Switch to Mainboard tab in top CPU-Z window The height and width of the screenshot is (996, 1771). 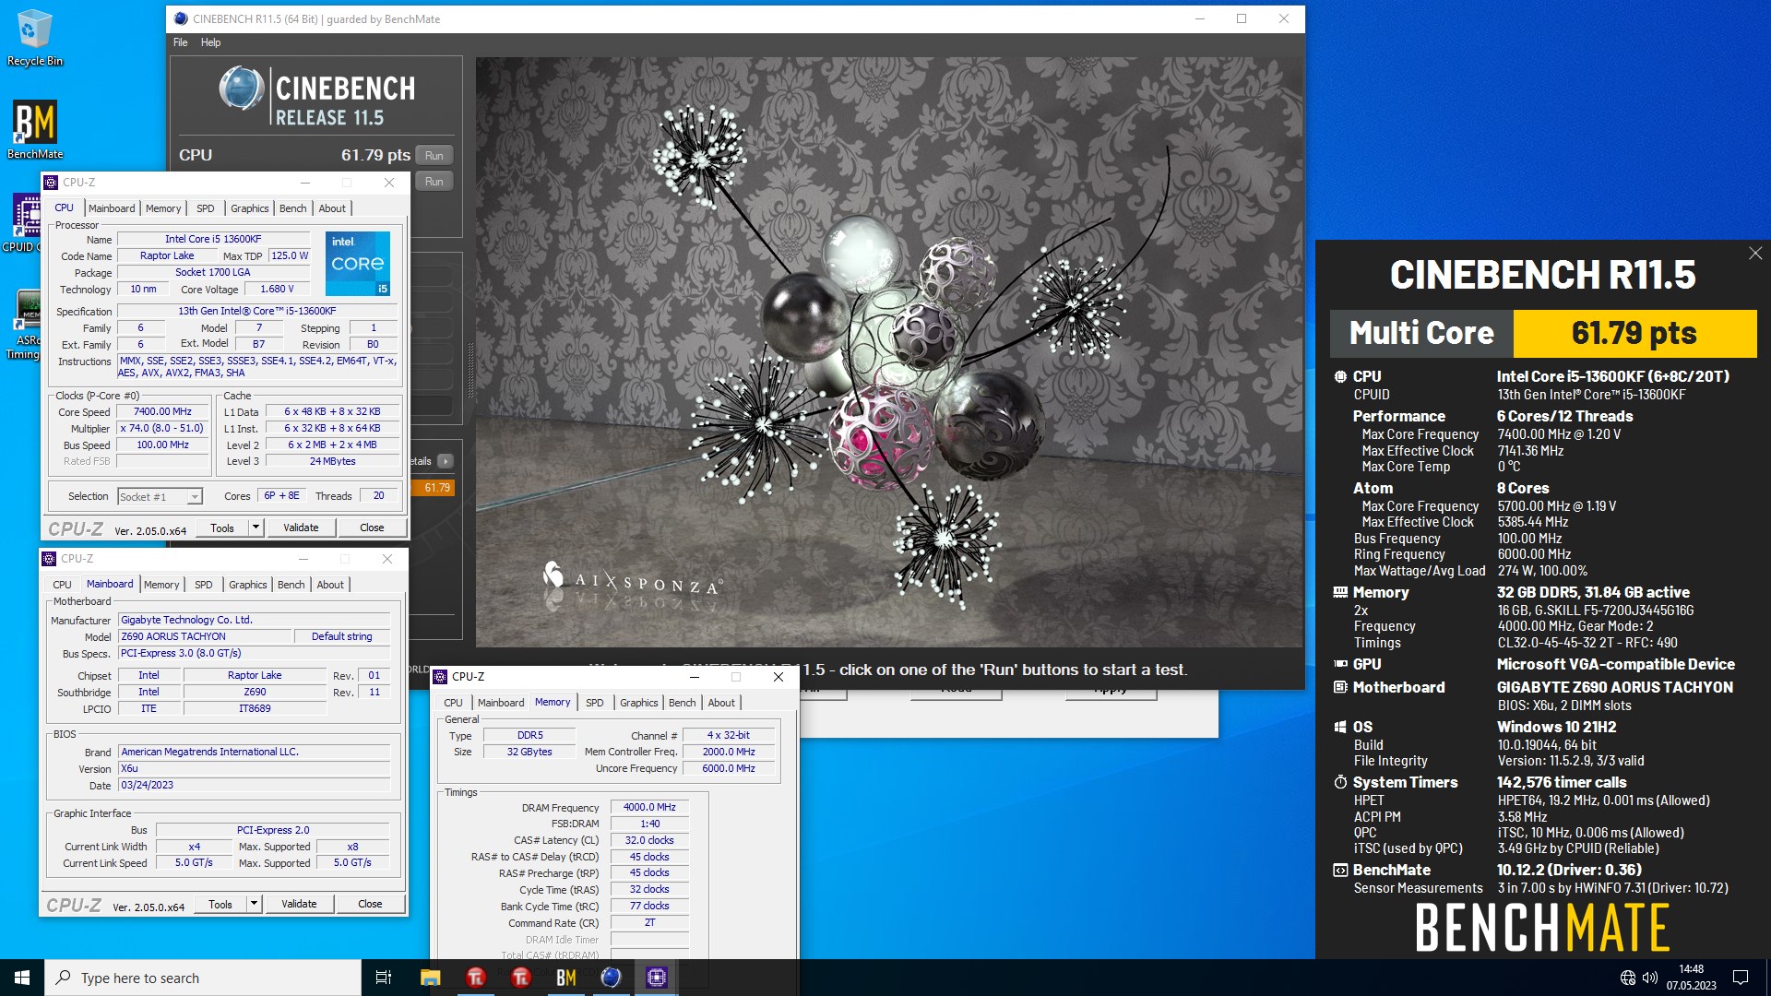(x=112, y=208)
